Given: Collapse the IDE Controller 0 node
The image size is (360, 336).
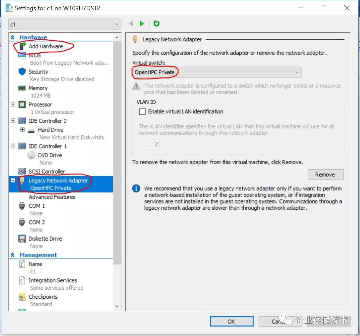Looking at the screenshot, I should pos(13,121).
